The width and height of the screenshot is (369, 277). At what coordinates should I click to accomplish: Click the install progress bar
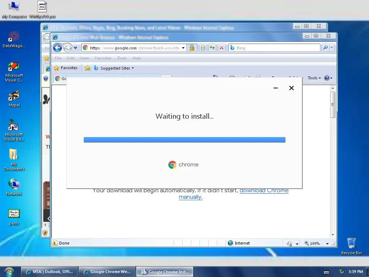tap(184, 140)
